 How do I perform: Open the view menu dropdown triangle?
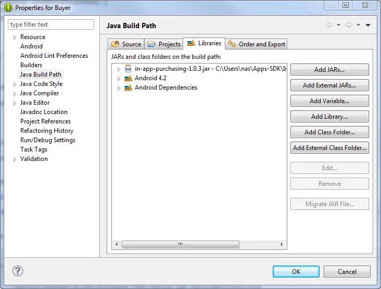[368, 25]
